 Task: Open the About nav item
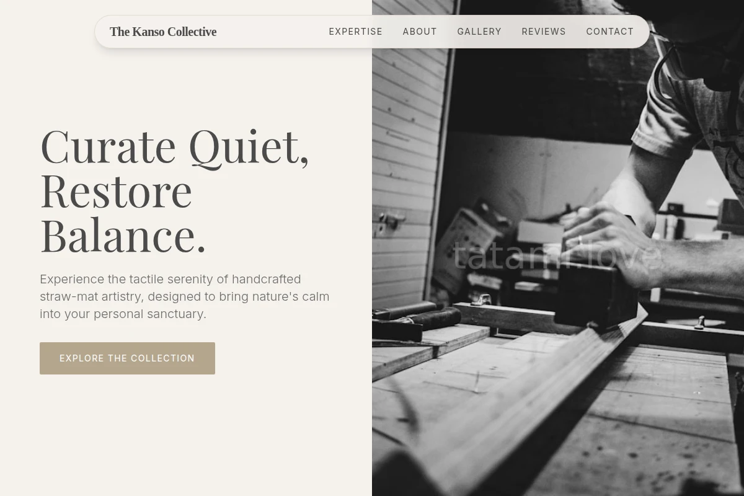point(420,32)
